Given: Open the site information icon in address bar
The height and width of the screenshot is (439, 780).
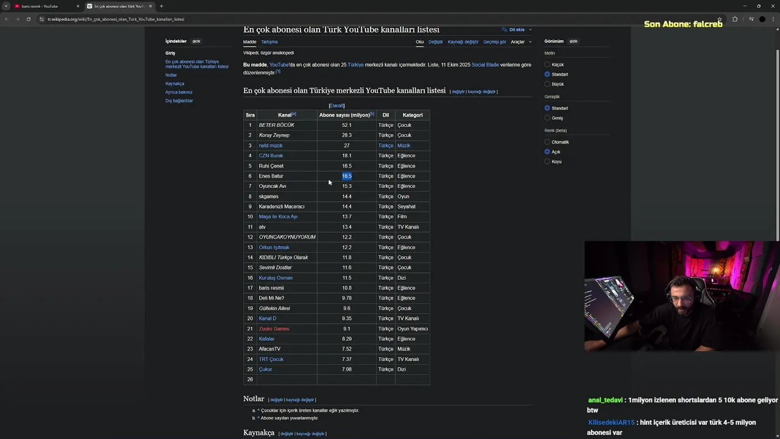Looking at the screenshot, I should coord(41,19).
